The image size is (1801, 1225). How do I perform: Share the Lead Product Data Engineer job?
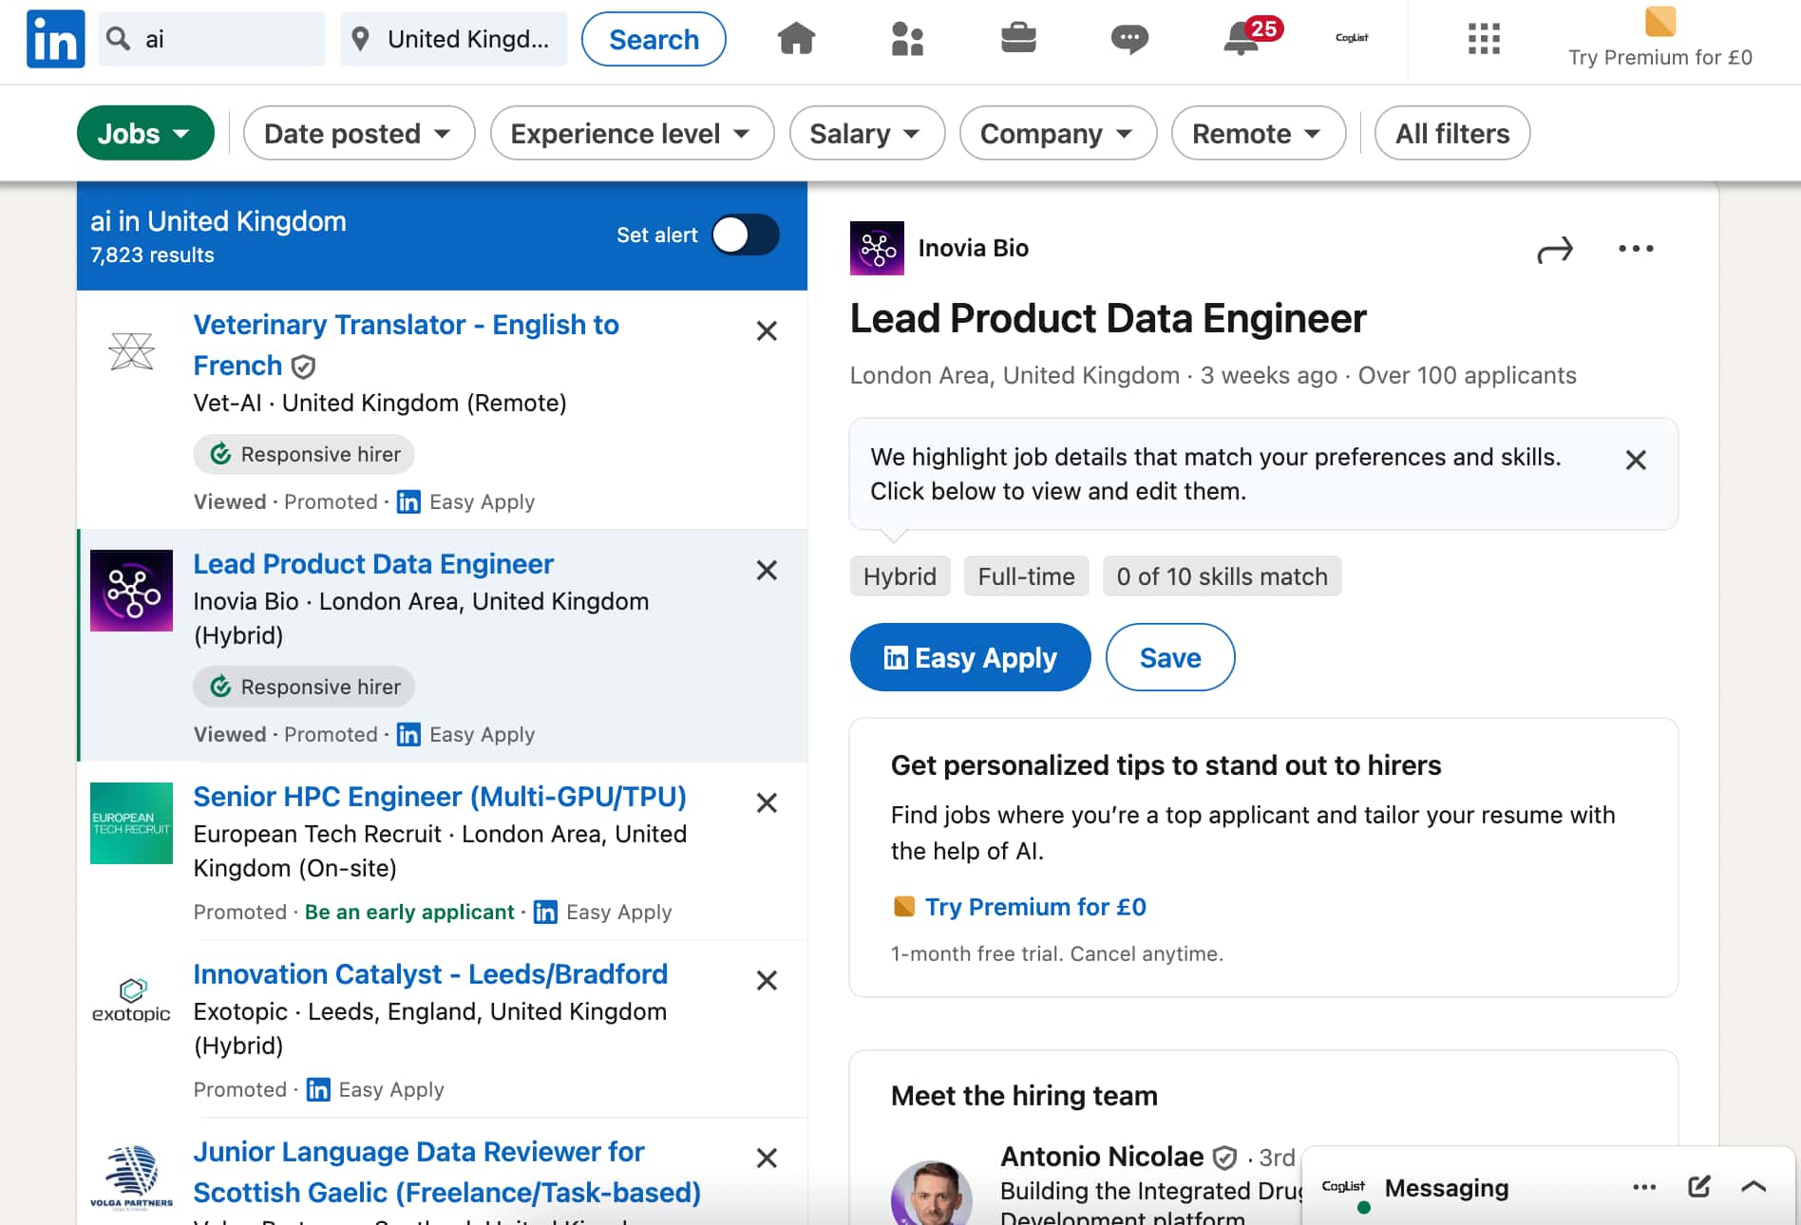tap(1555, 250)
